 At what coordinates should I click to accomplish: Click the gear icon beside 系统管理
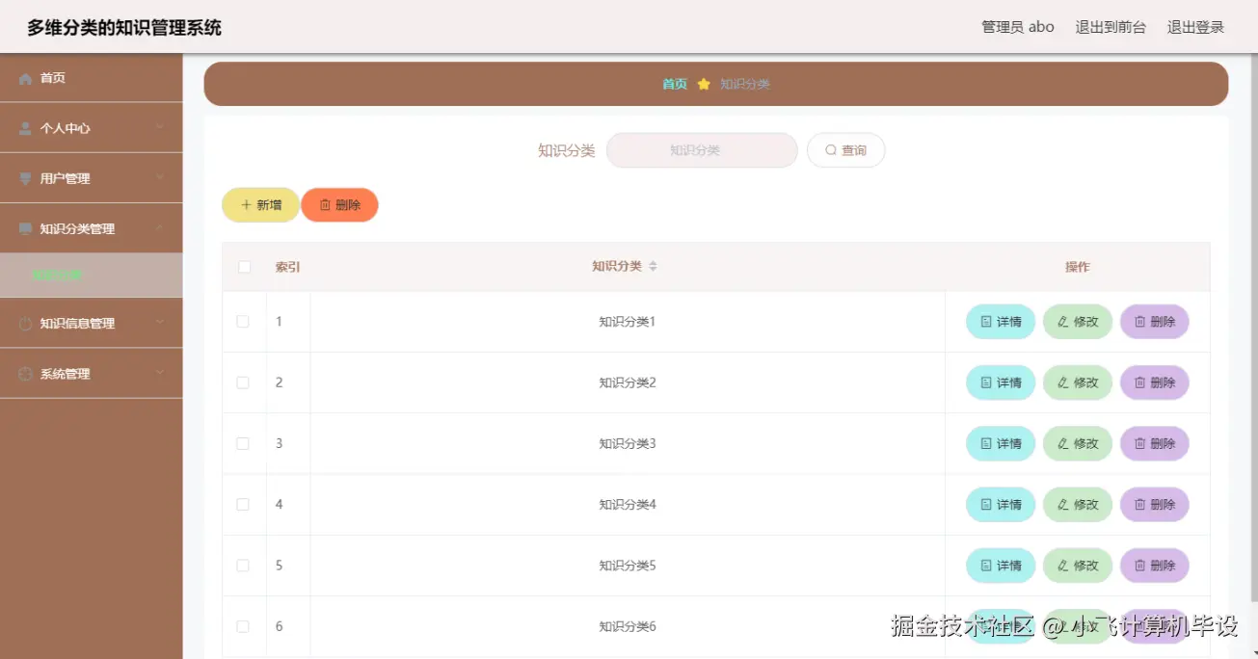[x=27, y=373]
